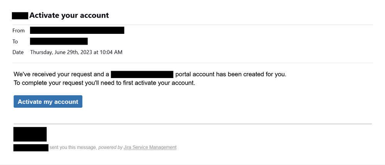Click the divider line above the footer
Screen dimensions: 385x165
click(193, 124)
